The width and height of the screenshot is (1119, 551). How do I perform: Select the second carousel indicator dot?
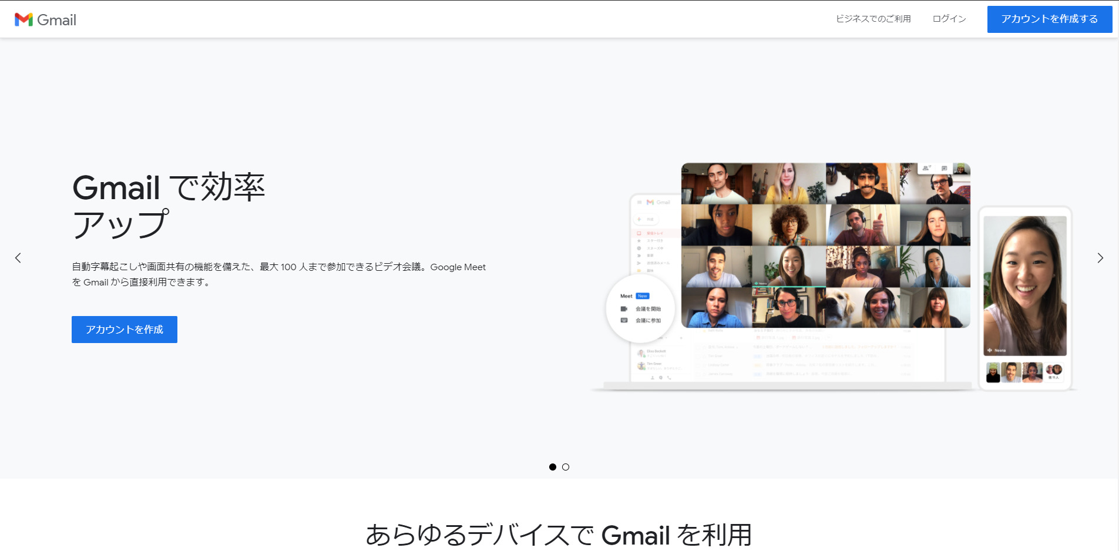pyautogui.click(x=566, y=467)
